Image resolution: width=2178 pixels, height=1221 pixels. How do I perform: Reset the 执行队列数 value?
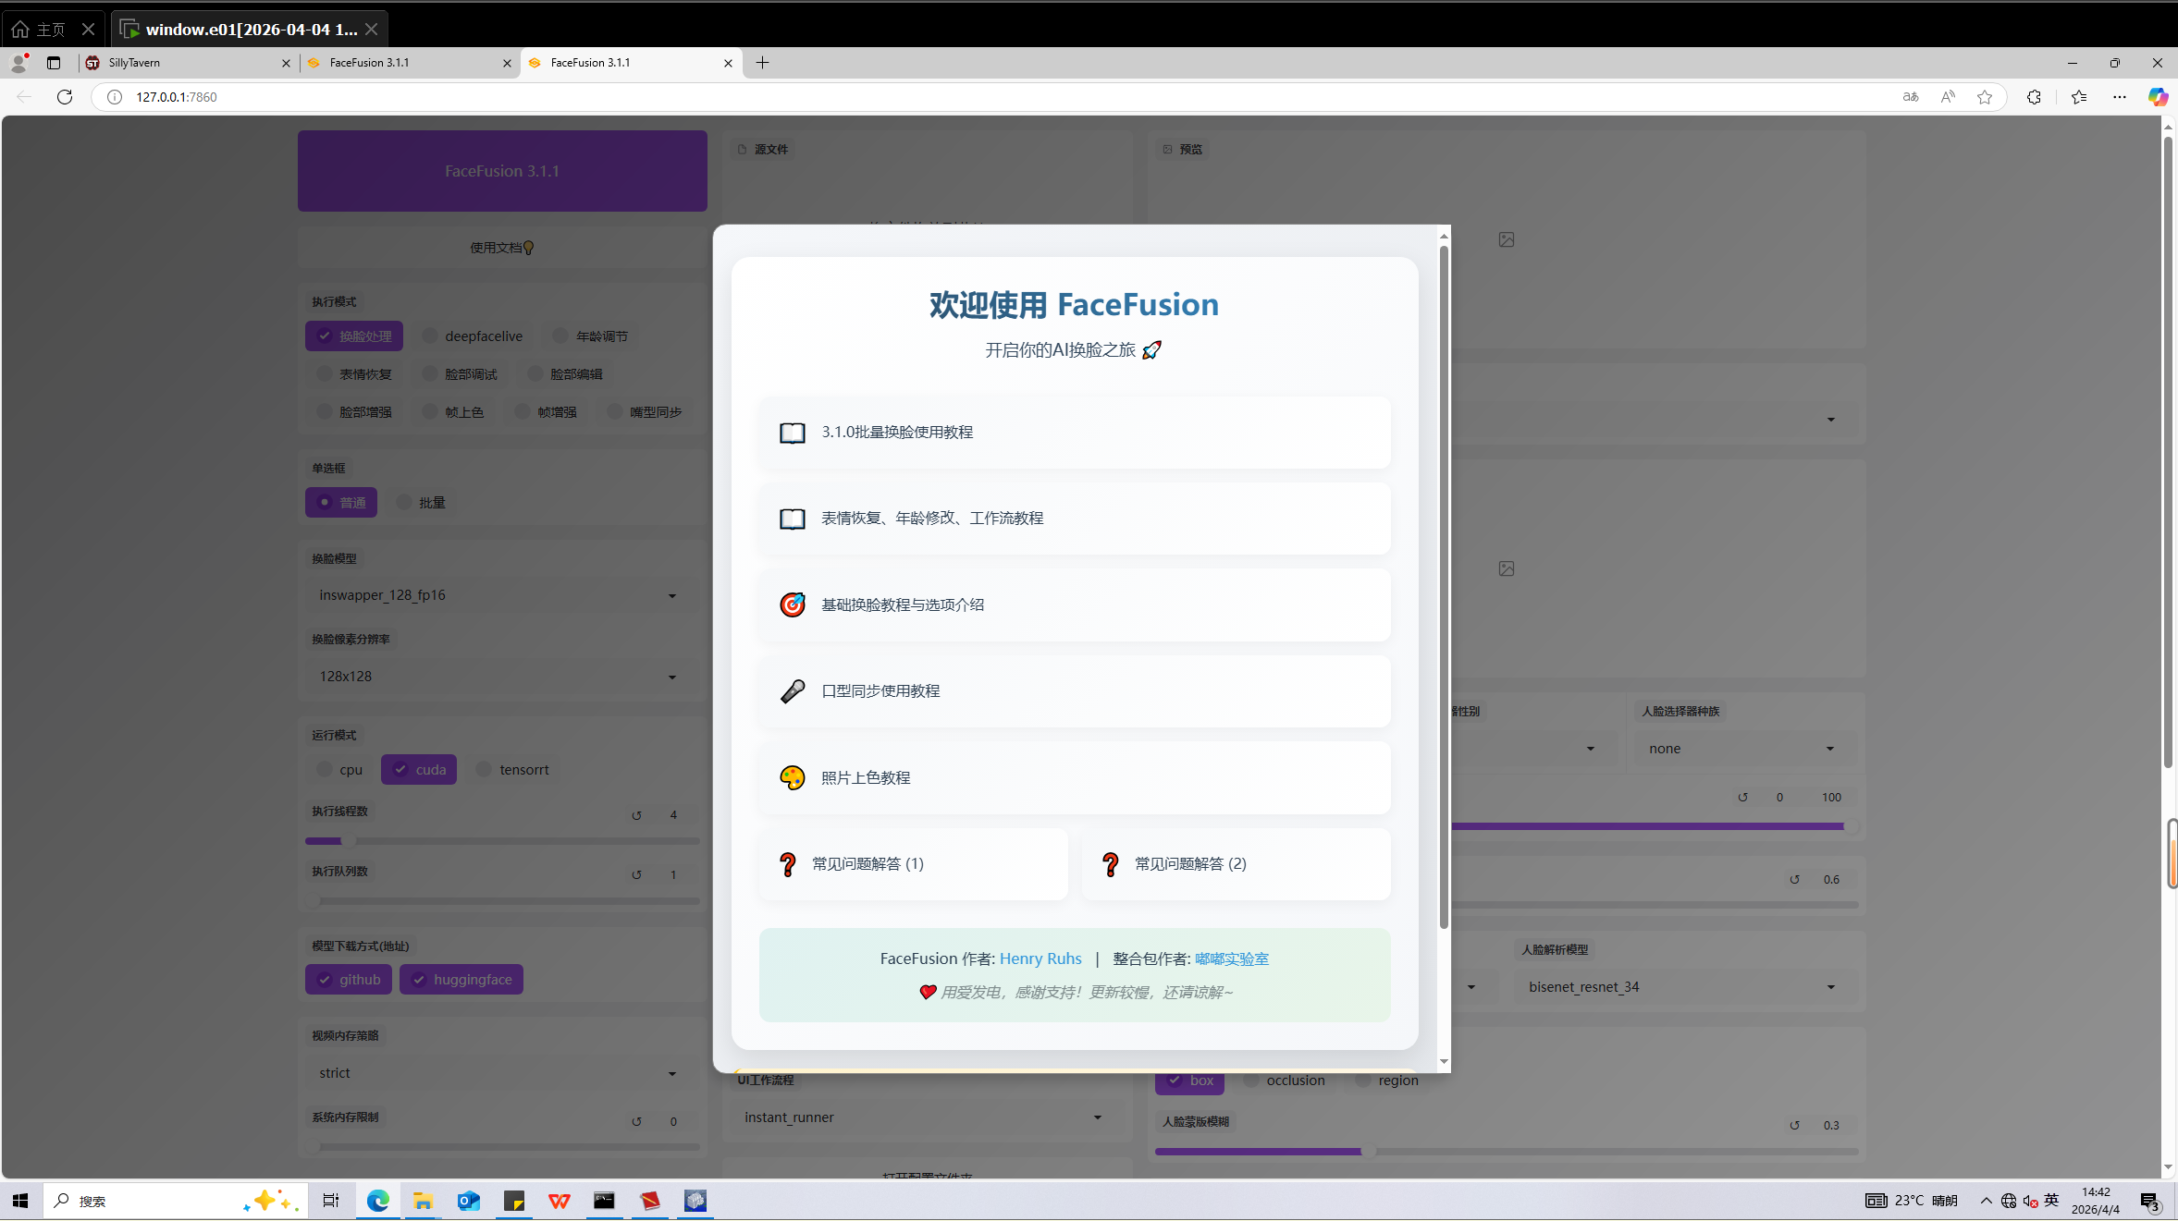(x=636, y=874)
